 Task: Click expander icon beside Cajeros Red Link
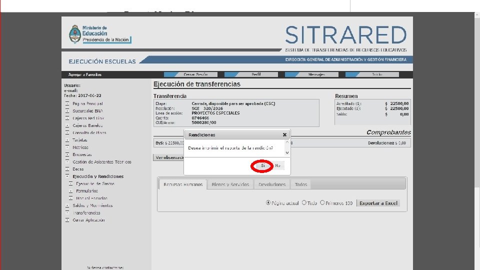(67, 118)
